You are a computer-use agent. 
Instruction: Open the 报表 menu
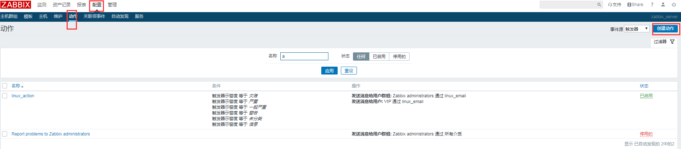[x=82, y=5]
